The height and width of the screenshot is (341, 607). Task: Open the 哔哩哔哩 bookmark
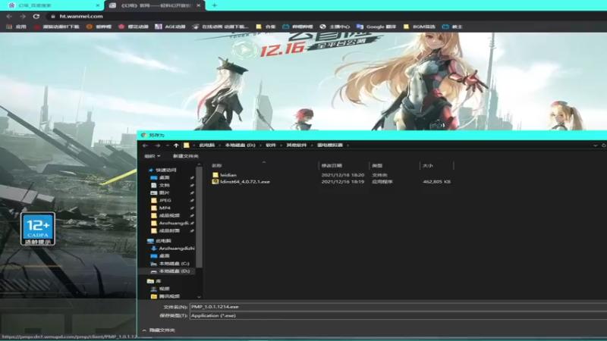[297, 27]
